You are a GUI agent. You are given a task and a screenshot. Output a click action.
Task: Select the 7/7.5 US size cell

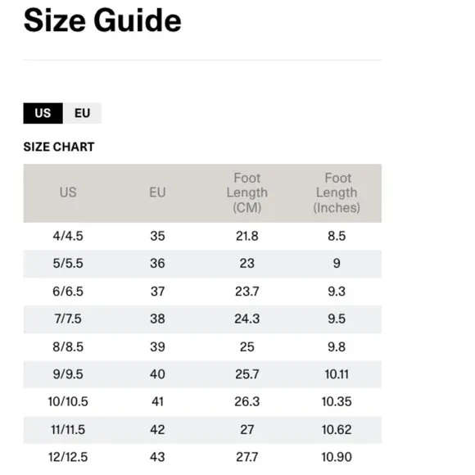68,319
